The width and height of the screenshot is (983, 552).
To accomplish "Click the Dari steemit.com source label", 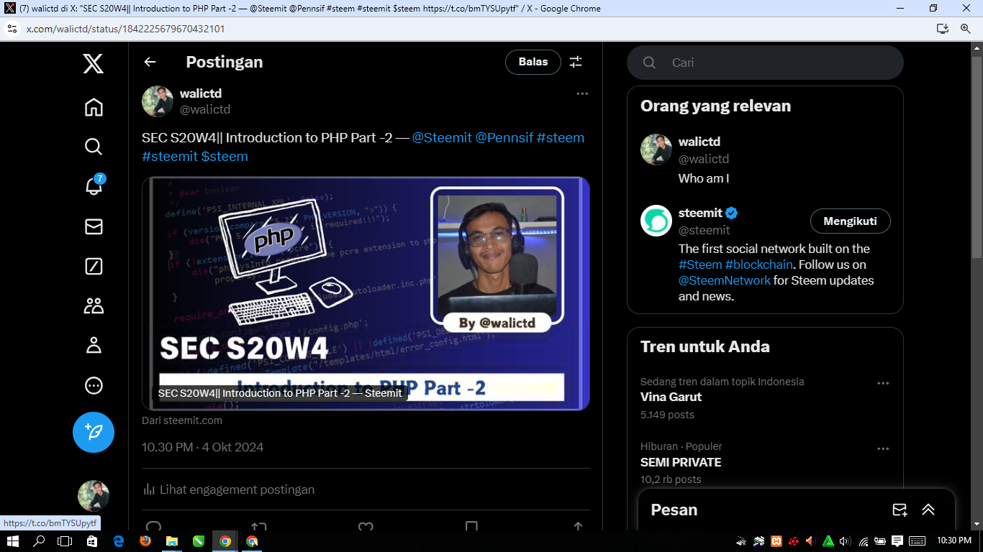I will click(x=182, y=420).
